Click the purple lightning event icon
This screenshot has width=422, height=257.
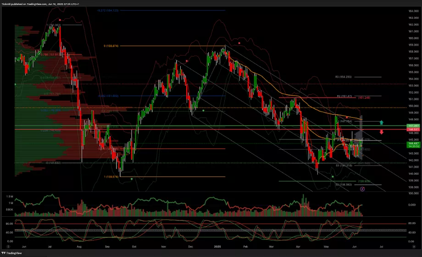[362, 188]
